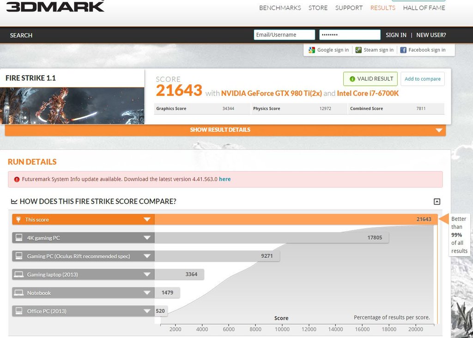Click the red alert icon in update notice
Screen dimensions: 473x338
pyautogui.click(x=17, y=179)
